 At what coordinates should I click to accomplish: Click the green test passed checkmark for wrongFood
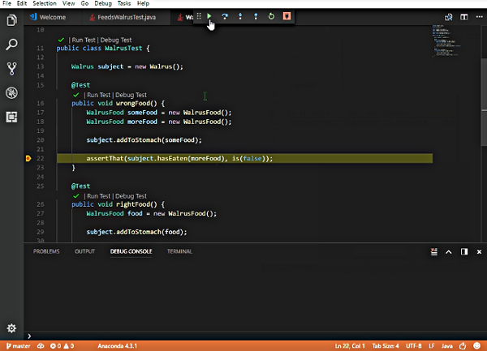coord(75,95)
